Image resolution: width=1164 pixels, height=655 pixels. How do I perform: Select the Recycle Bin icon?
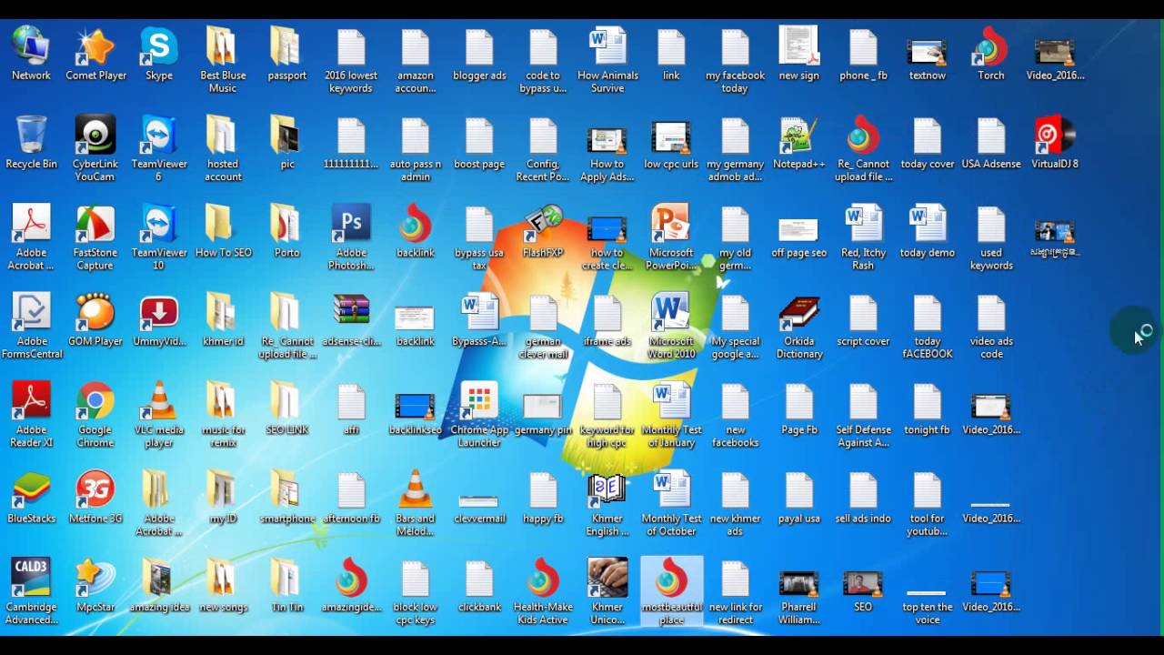click(x=31, y=143)
